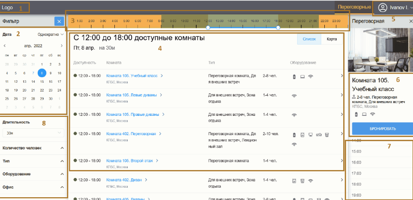The width and height of the screenshot is (413, 200).
Task: Click the Оборудование column header
Action: point(303,63)
